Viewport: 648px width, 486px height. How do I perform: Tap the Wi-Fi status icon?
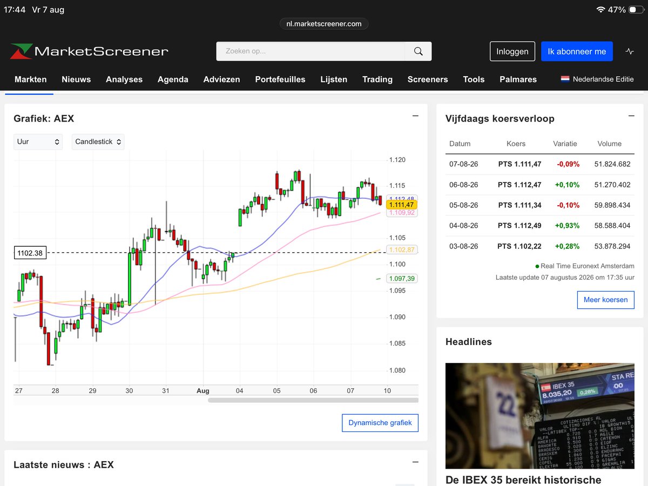click(600, 10)
